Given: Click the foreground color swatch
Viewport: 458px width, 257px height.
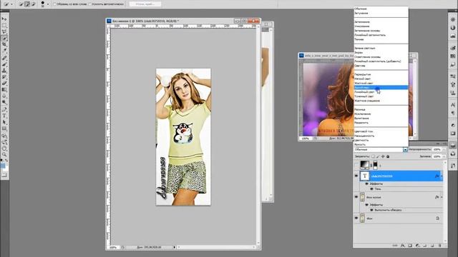Looking at the screenshot, I should click(x=3, y=166).
